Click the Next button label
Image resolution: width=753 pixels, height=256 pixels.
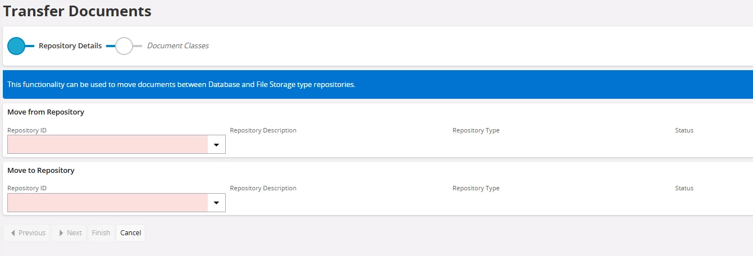point(75,233)
